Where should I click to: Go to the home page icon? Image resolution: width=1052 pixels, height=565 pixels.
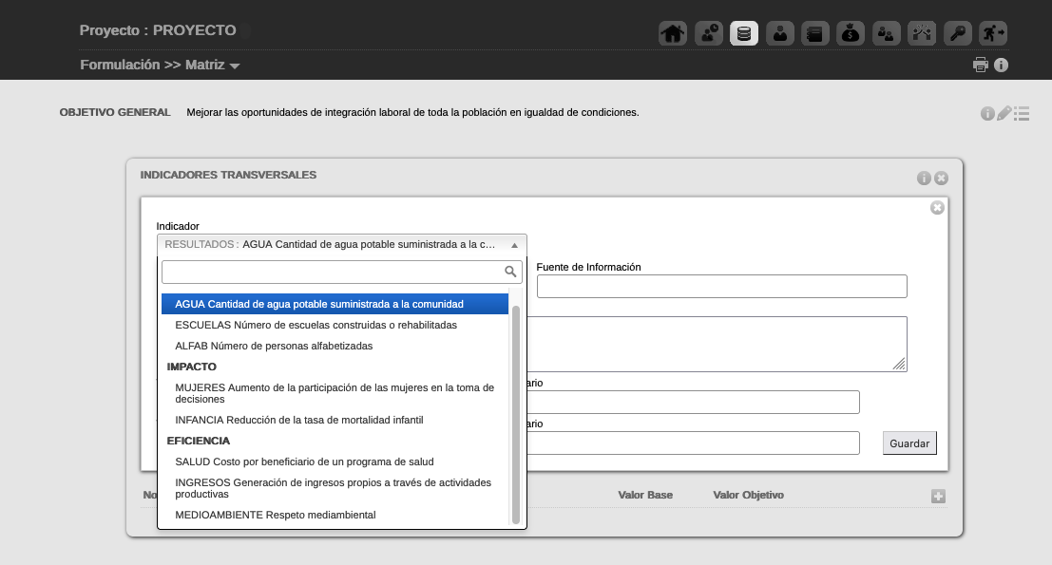(673, 33)
